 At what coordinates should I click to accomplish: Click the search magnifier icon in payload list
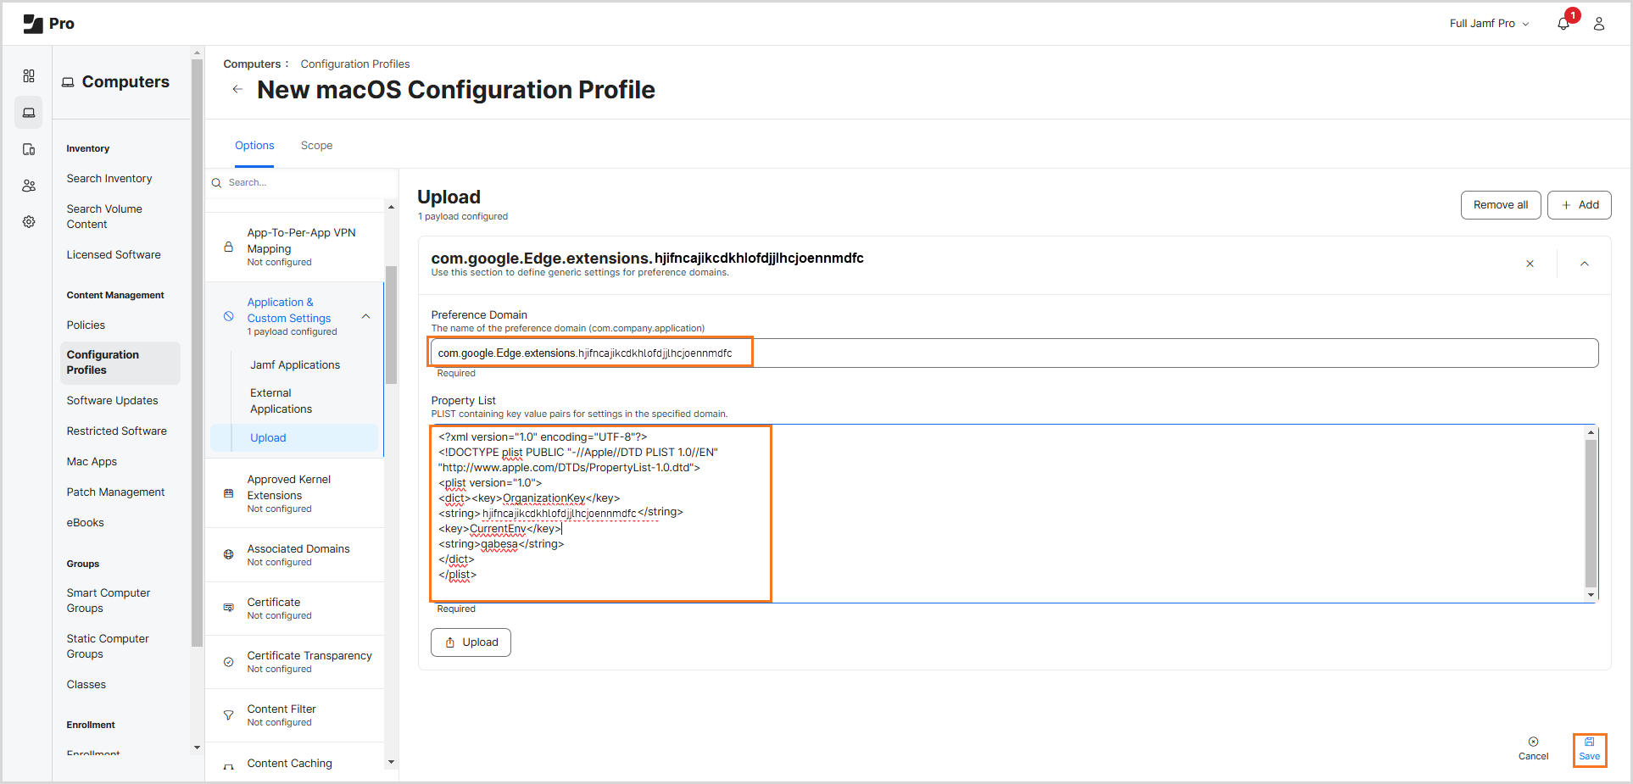click(217, 183)
